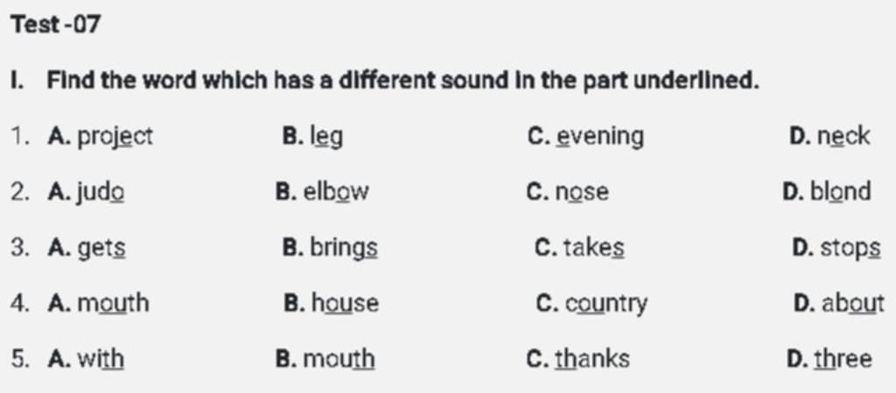Pick answer D. three in question 5
This screenshot has height=393, width=896.
tap(829, 359)
